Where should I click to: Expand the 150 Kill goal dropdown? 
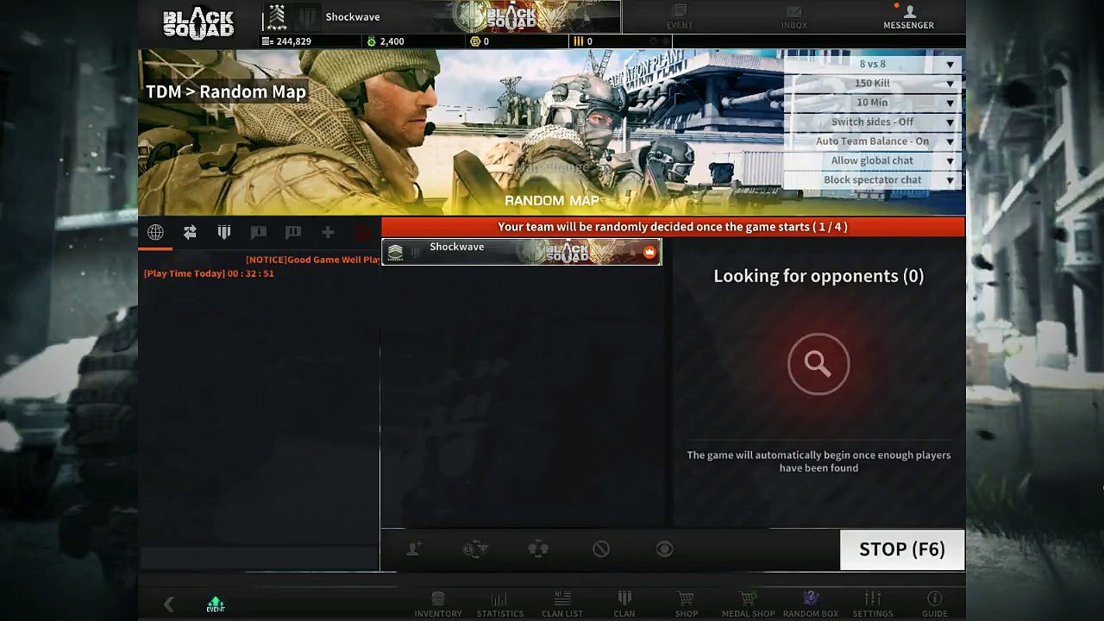[x=873, y=83]
